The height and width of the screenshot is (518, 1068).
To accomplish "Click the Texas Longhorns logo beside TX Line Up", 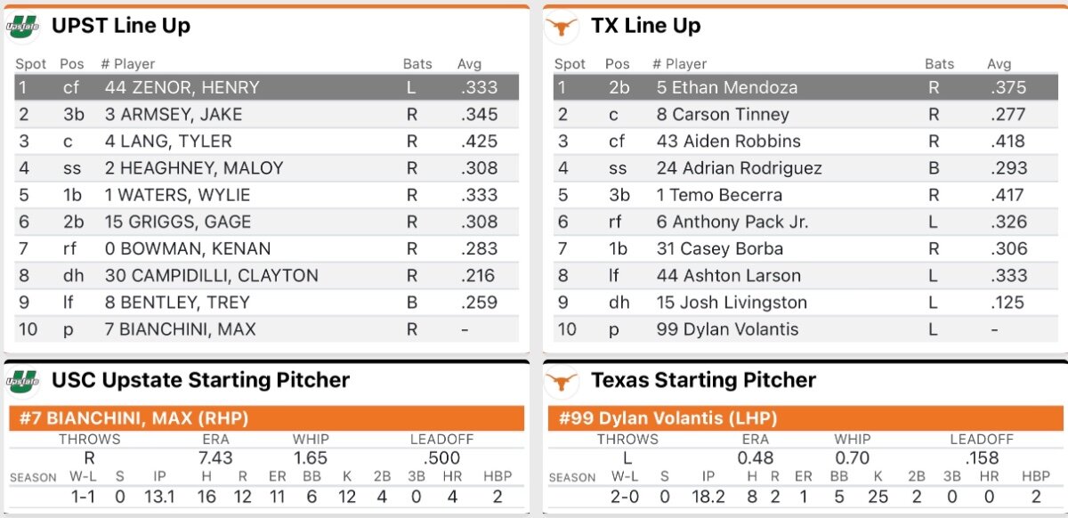I will 562,27.
